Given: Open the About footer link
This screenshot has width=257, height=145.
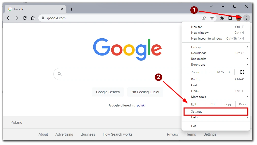Looking at the screenshot, I should [x=43, y=135].
